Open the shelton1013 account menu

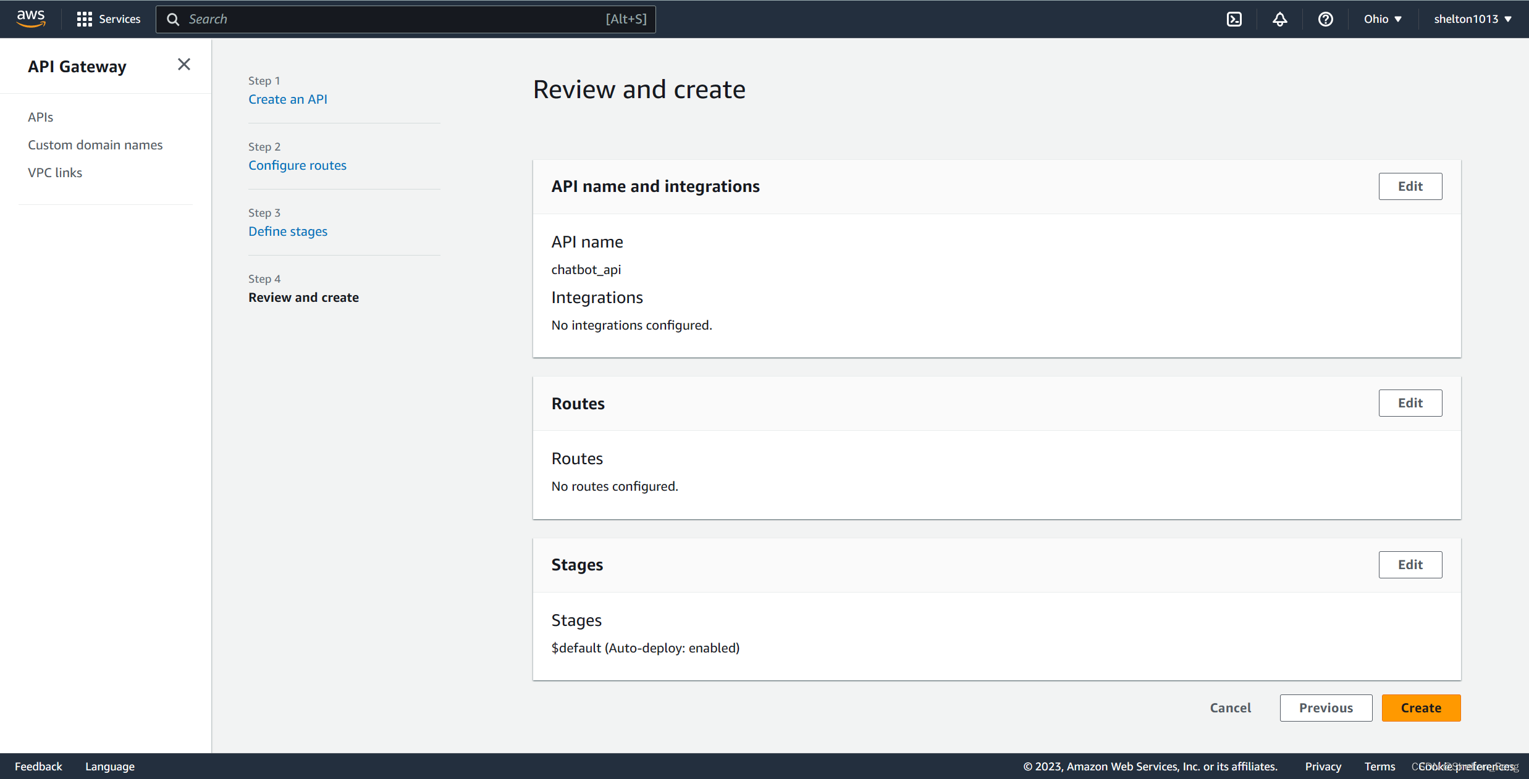[1473, 19]
